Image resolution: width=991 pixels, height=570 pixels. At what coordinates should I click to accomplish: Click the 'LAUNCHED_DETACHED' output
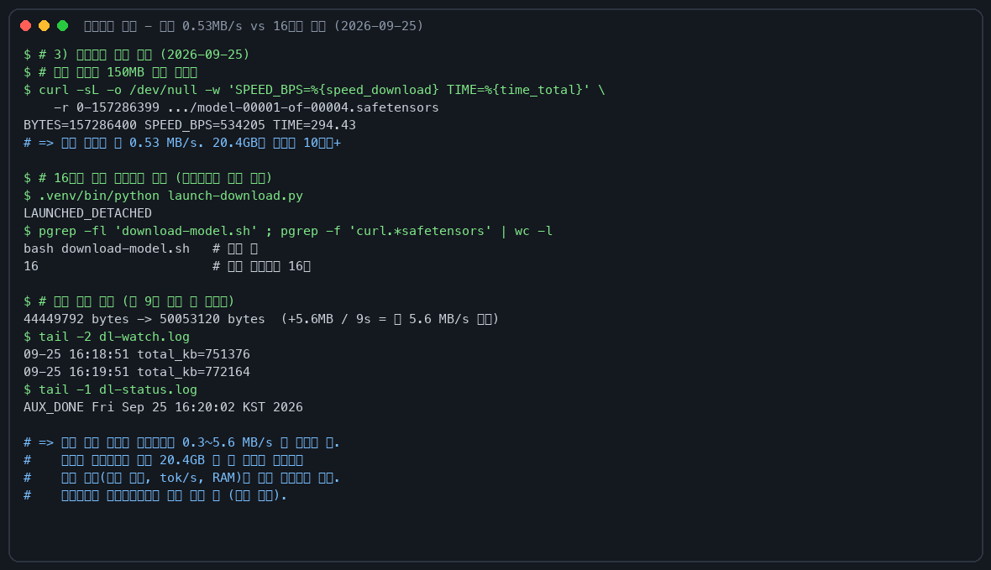[x=87, y=213]
